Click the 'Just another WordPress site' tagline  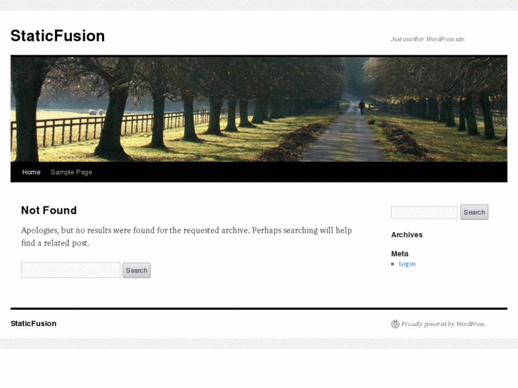point(428,39)
